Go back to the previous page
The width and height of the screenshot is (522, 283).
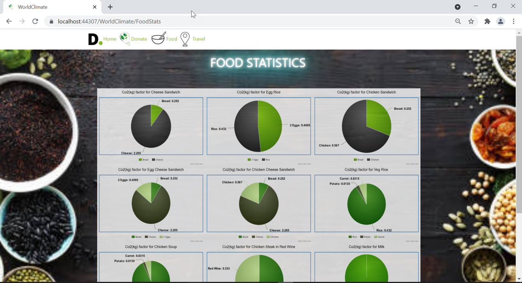pyautogui.click(x=9, y=21)
